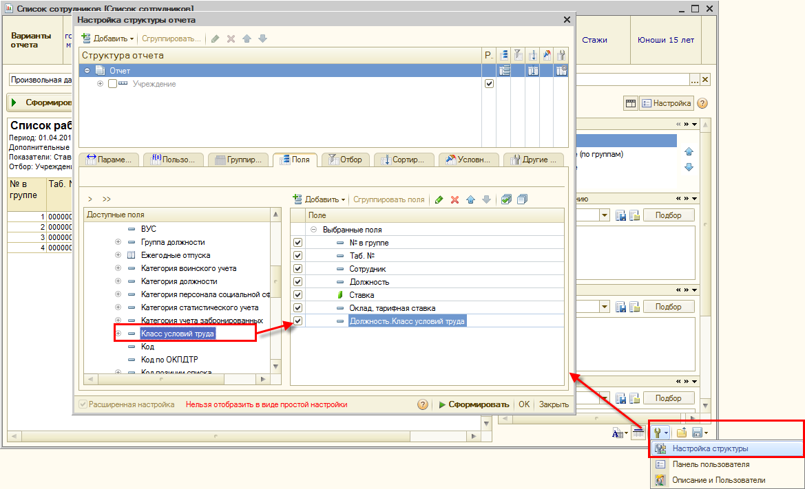The height and width of the screenshot is (489, 805).
Task: Click Сформировать button in dialog
Action: pos(474,404)
